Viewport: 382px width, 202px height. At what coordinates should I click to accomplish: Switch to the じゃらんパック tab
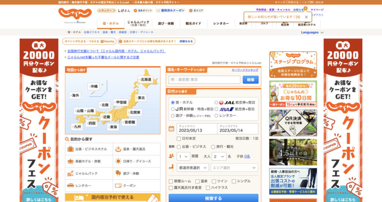point(138,24)
